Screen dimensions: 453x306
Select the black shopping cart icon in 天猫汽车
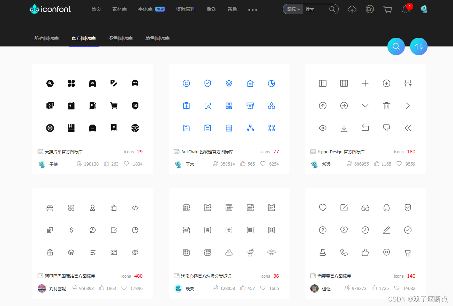tap(114, 105)
